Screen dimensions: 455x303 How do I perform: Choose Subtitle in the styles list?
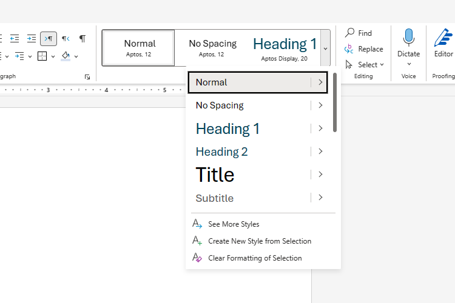coord(249,198)
